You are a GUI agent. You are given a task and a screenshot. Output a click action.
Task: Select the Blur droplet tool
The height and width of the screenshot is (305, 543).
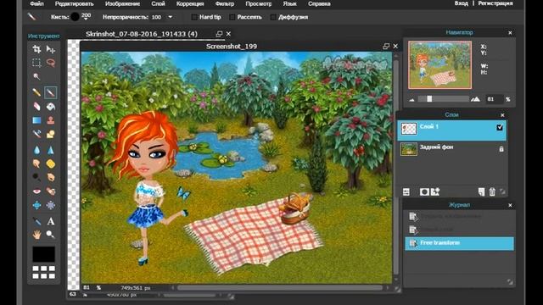pos(36,150)
